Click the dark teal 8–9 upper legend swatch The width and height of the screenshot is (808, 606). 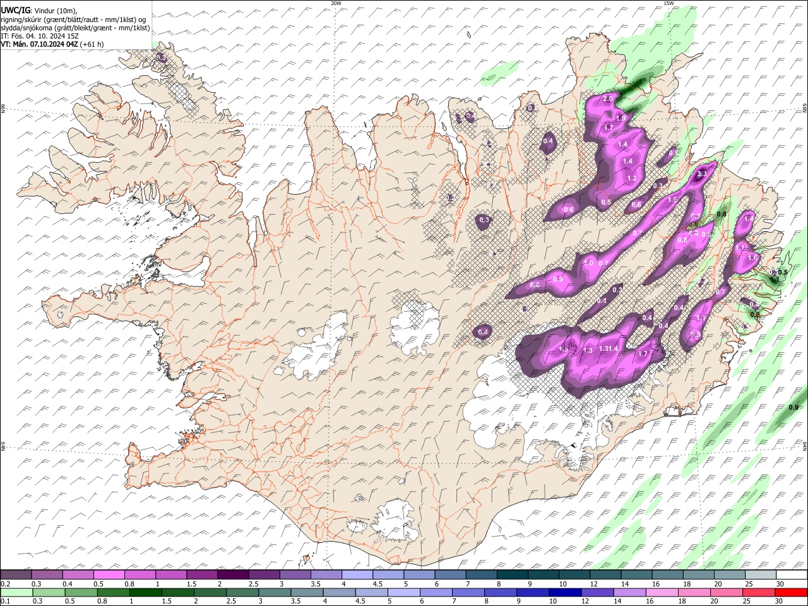pyautogui.click(x=512, y=575)
